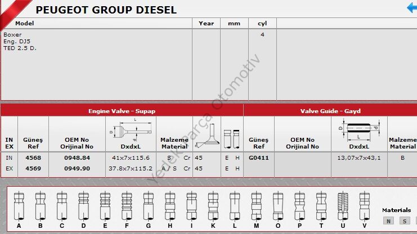Click the Model column header

(x=24, y=23)
